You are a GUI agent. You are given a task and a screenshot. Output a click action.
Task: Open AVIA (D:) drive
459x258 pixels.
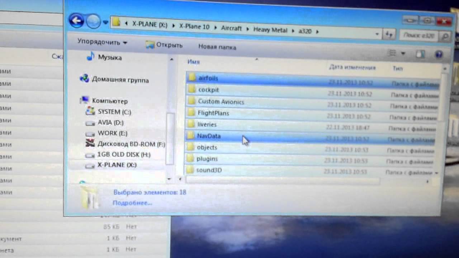click(110, 123)
